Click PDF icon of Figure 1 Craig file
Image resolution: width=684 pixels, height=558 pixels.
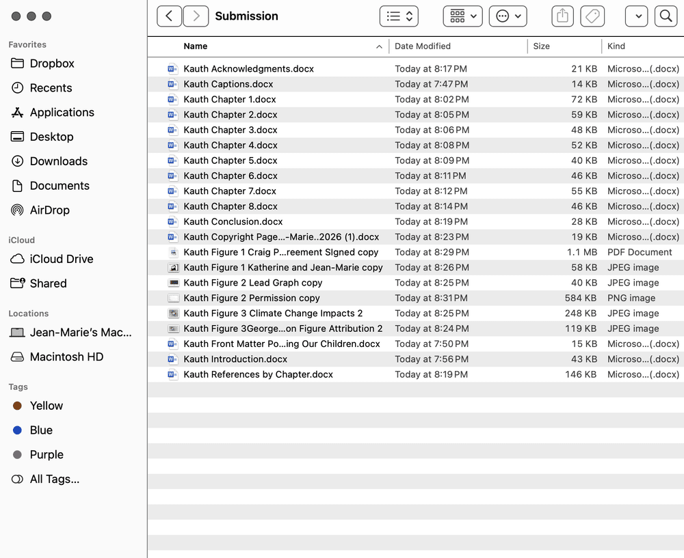click(x=173, y=252)
